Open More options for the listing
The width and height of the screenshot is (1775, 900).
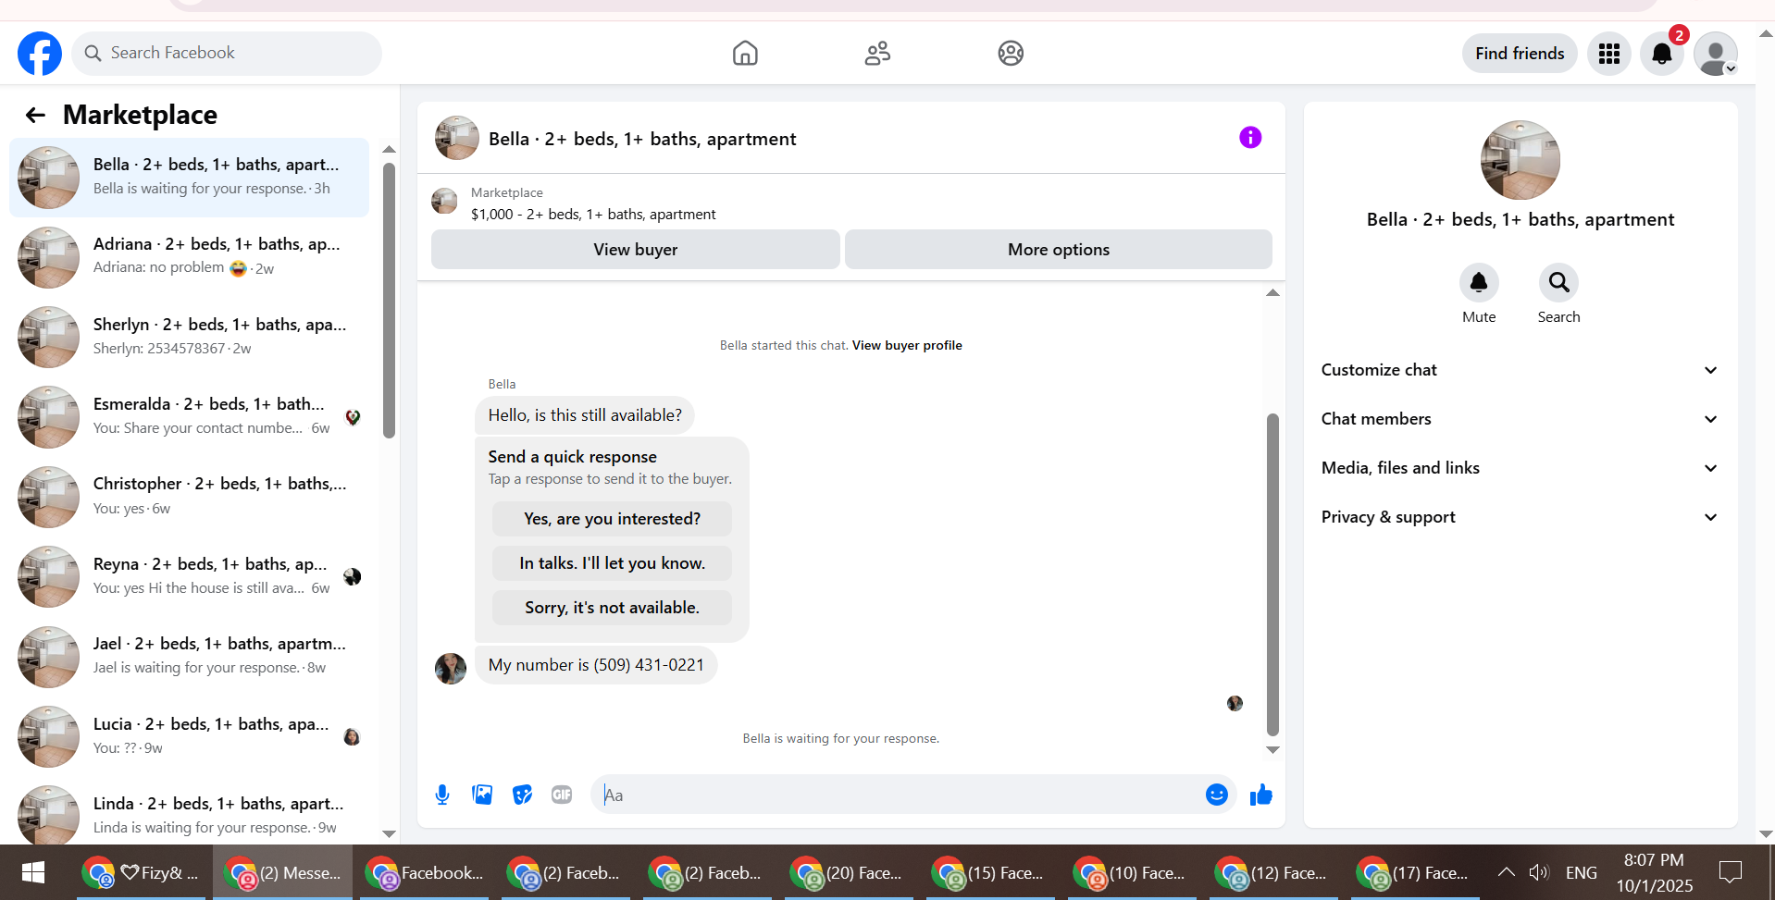(x=1059, y=250)
